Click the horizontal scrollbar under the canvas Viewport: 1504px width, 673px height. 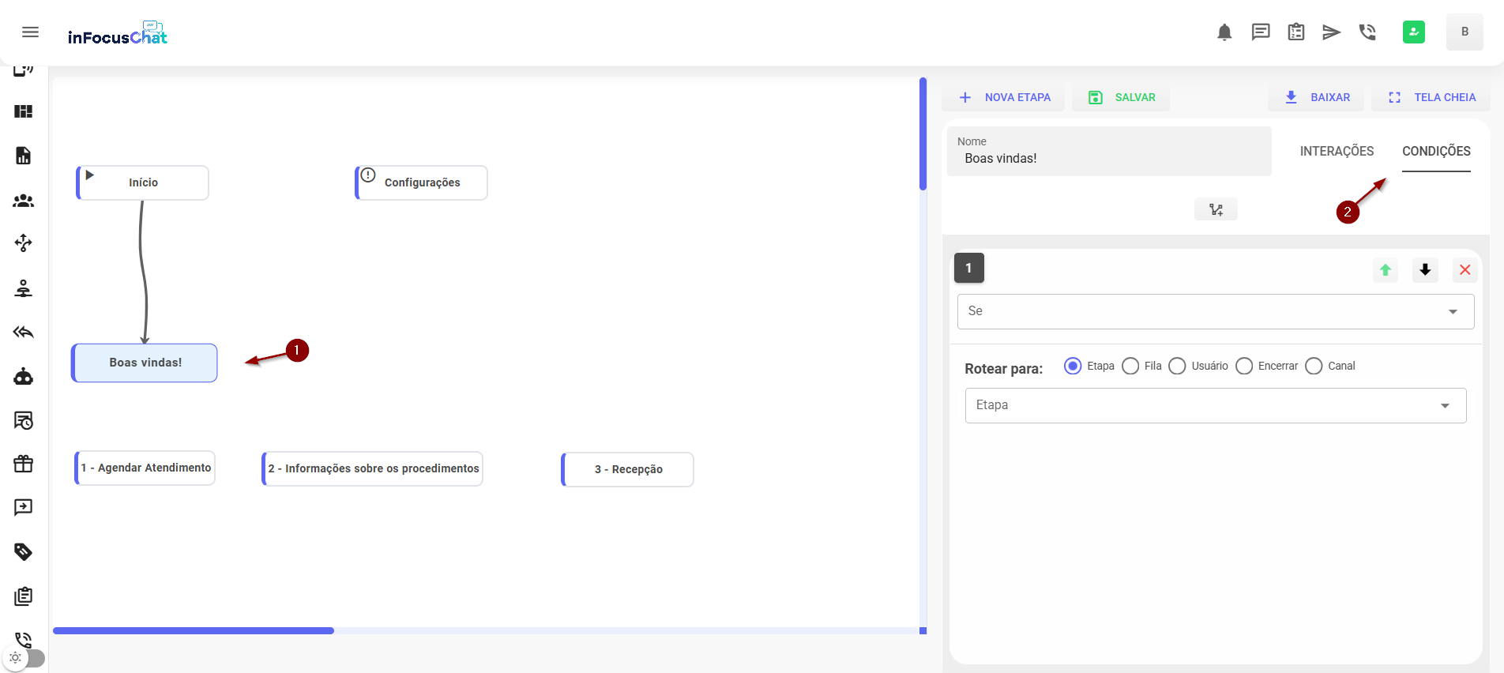click(194, 630)
